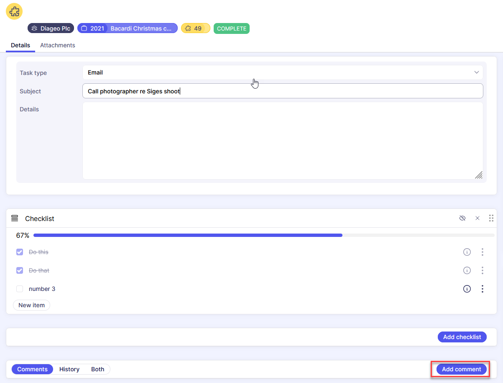
Task: Open info for 'number 3' item
Action: point(467,289)
